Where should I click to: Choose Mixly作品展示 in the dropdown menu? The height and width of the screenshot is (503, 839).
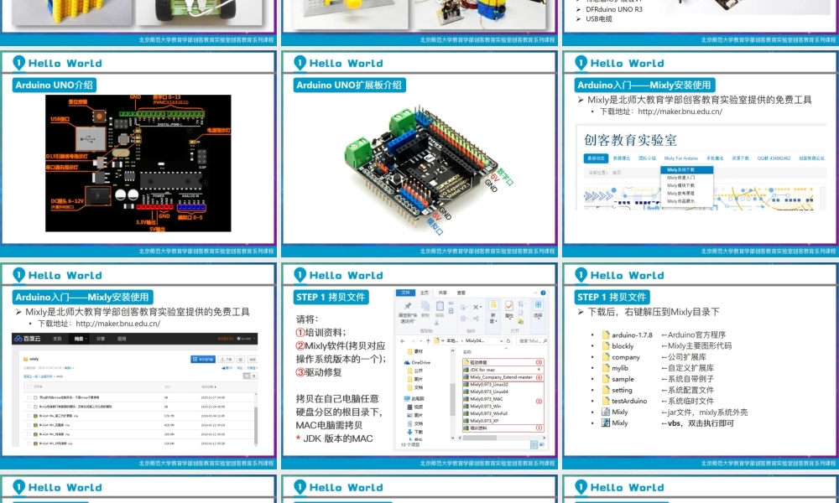point(686,201)
